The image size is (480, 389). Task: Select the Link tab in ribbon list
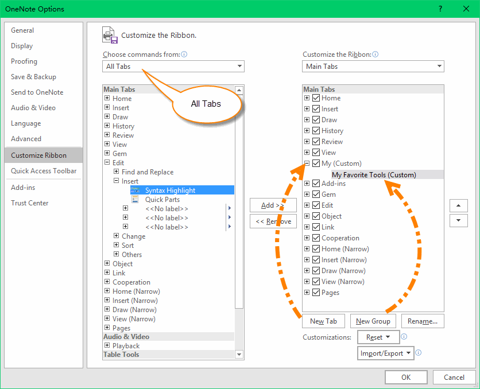(328, 227)
